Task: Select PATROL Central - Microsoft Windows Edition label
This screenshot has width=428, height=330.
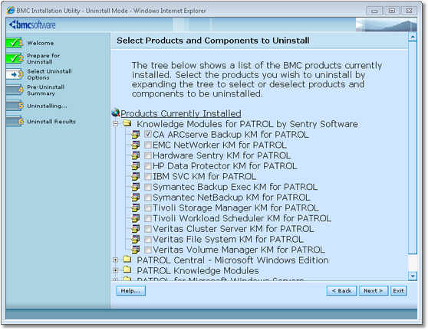Action: point(232,260)
